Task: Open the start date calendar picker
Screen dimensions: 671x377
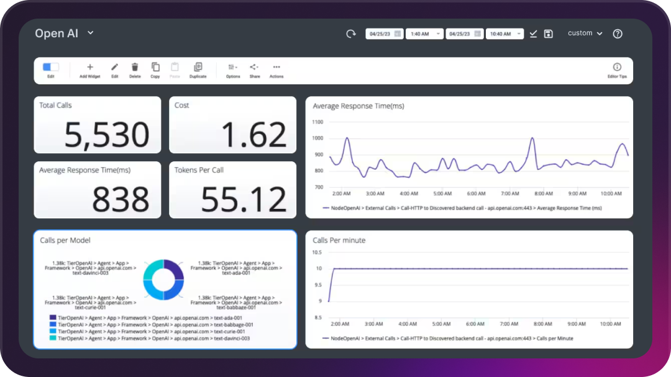Action: [398, 33]
